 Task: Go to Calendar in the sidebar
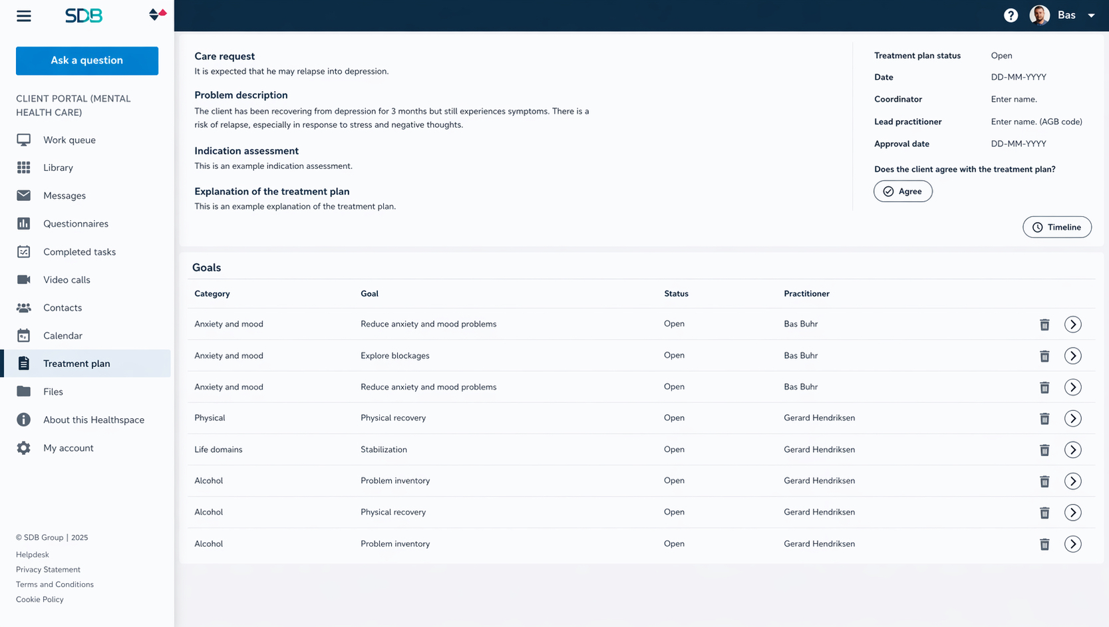pyautogui.click(x=63, y=336)
